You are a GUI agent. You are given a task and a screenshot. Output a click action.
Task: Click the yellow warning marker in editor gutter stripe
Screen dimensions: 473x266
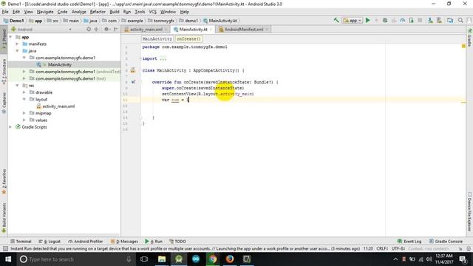[x=463, y=46]
